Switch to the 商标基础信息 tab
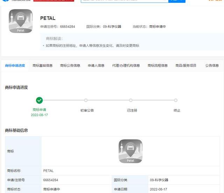 click(x=43, y=65)
